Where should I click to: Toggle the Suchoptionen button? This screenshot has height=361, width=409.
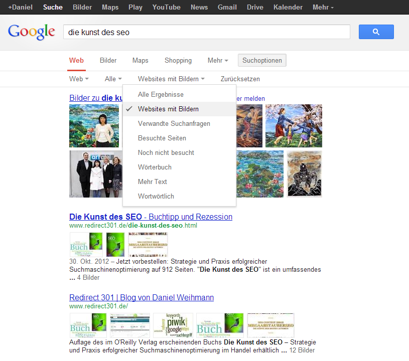pos(262,60)
